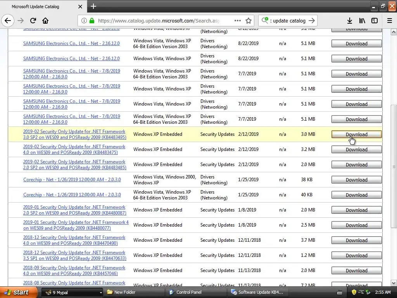Open Corechip Net link for 64-Bit Edition row
Image resolution: width=397 pixels, height=298 pixels.
click(72, 195)
